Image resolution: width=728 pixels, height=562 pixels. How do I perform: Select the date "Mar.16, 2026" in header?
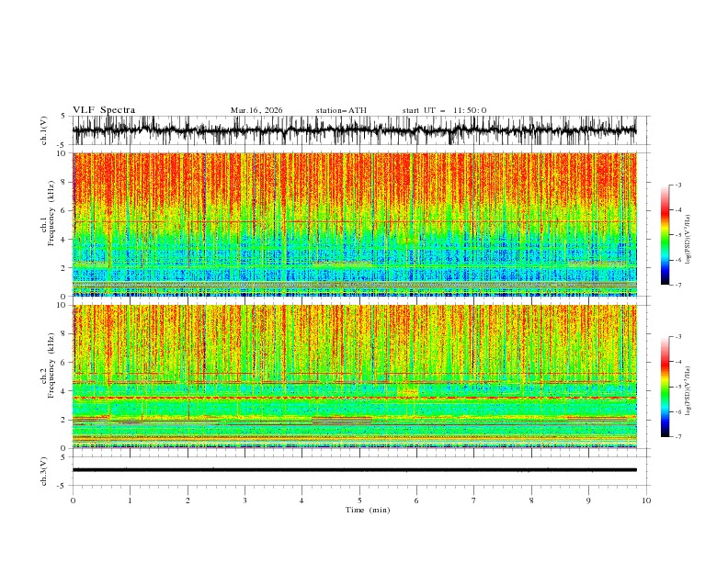pos(256,110)
